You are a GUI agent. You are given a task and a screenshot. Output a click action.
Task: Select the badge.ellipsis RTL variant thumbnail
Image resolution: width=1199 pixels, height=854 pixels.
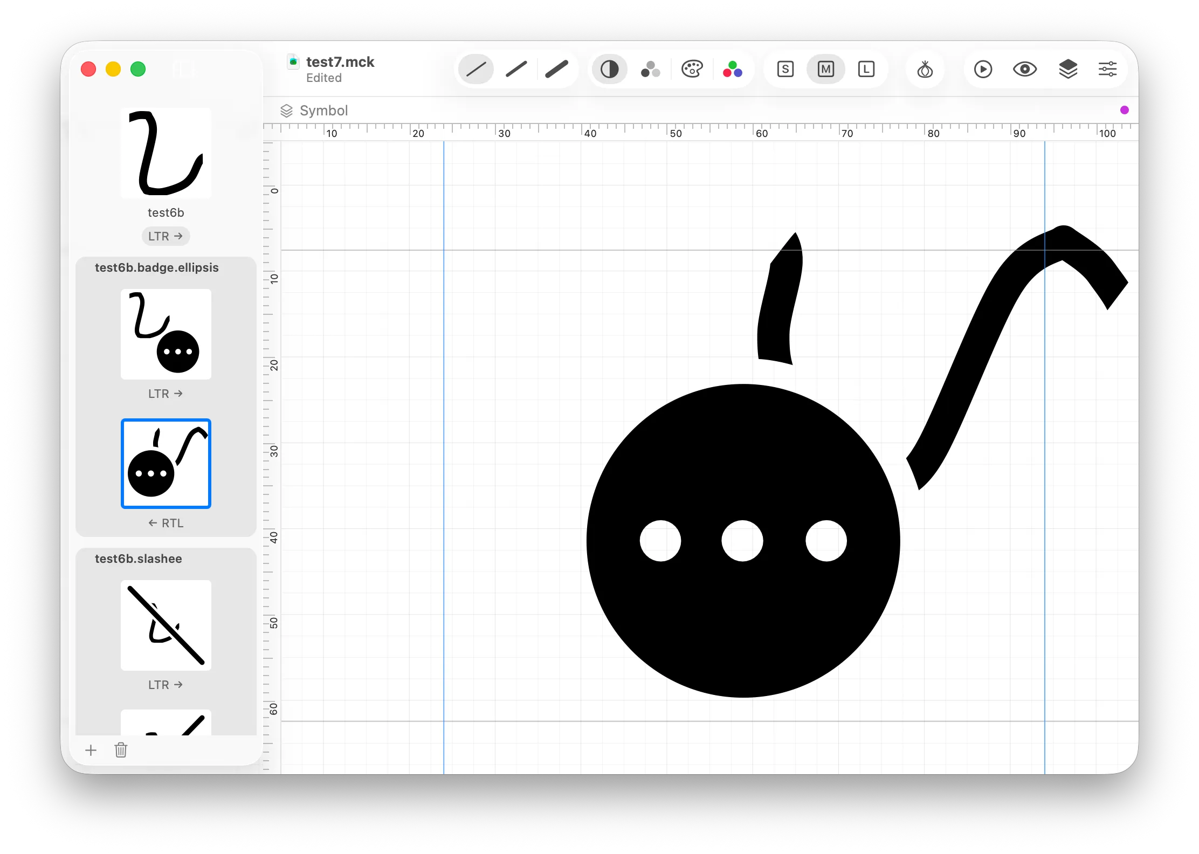tap(166, 464)
